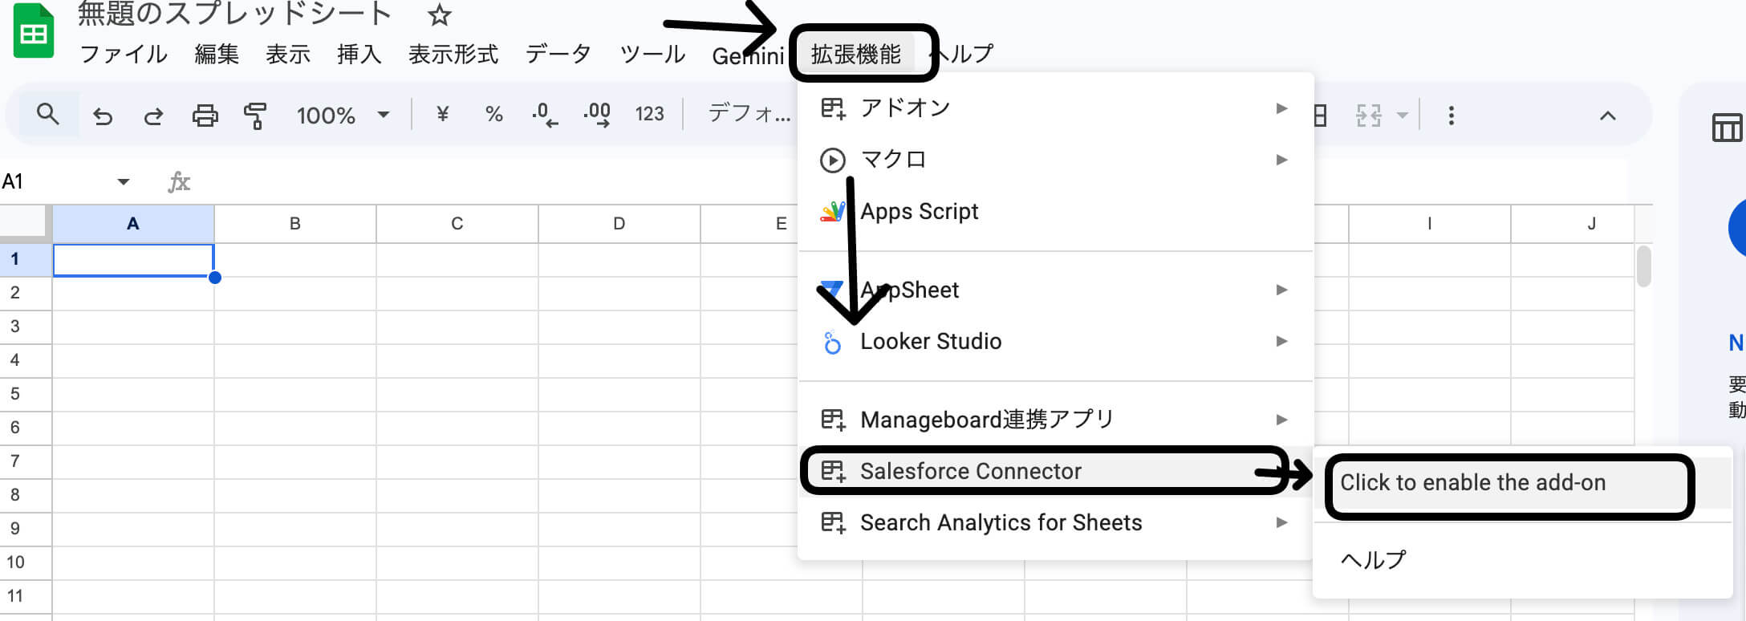Open the name box dropdown arrow
1746x621 pixels.
click(123, 182)
